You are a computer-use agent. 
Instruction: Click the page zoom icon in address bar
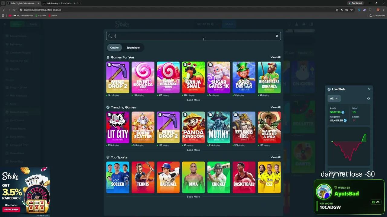(x=342, y=10)
